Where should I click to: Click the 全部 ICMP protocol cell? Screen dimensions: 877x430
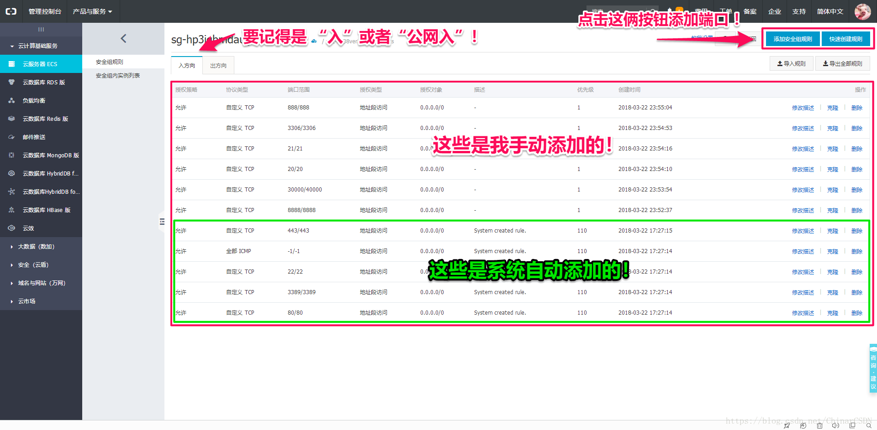(x=238, y=251)
